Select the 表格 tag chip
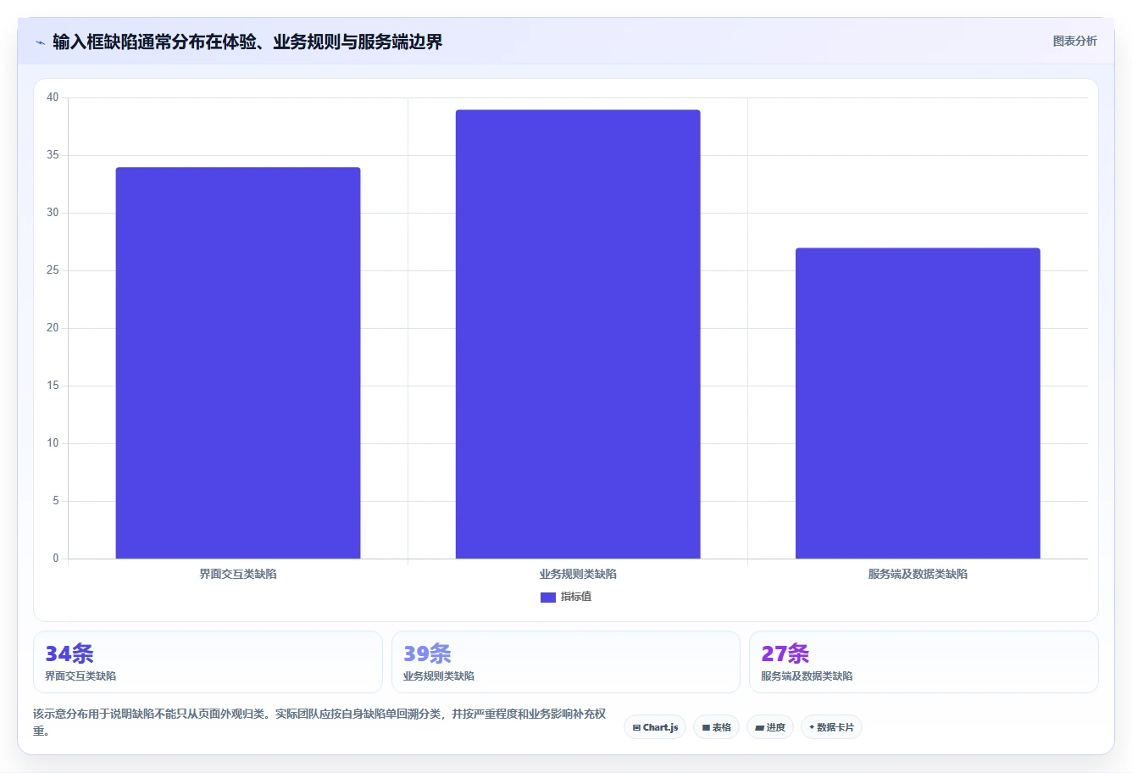 (716, 727)
